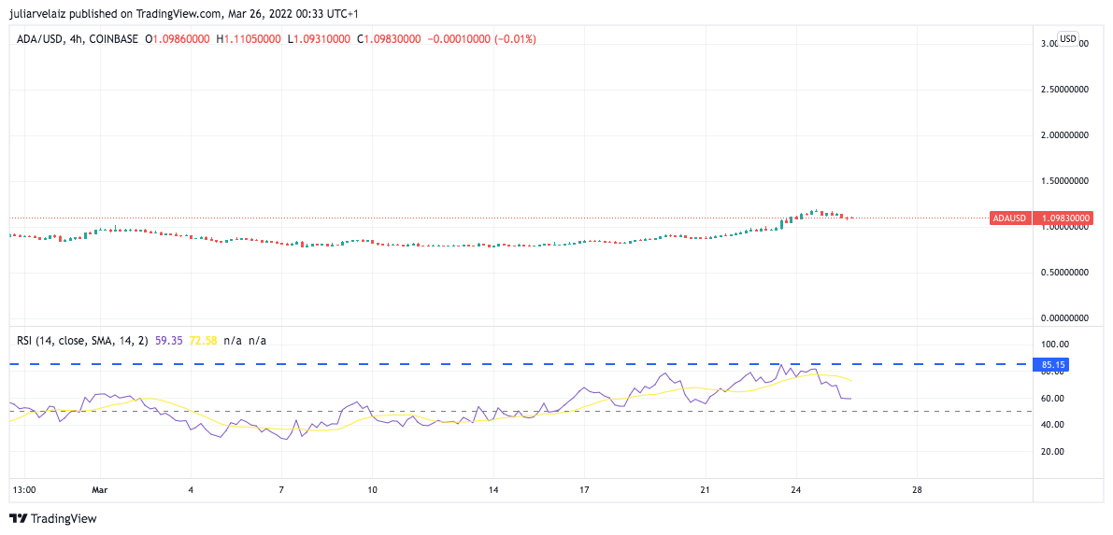Click the purple RSI value 59.35
This screenshot has height=535, width=1113.
[170, 341]
